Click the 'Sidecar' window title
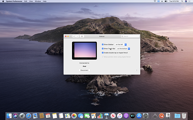The height and width of the screenshot is (120, 193). pos(102,36)
